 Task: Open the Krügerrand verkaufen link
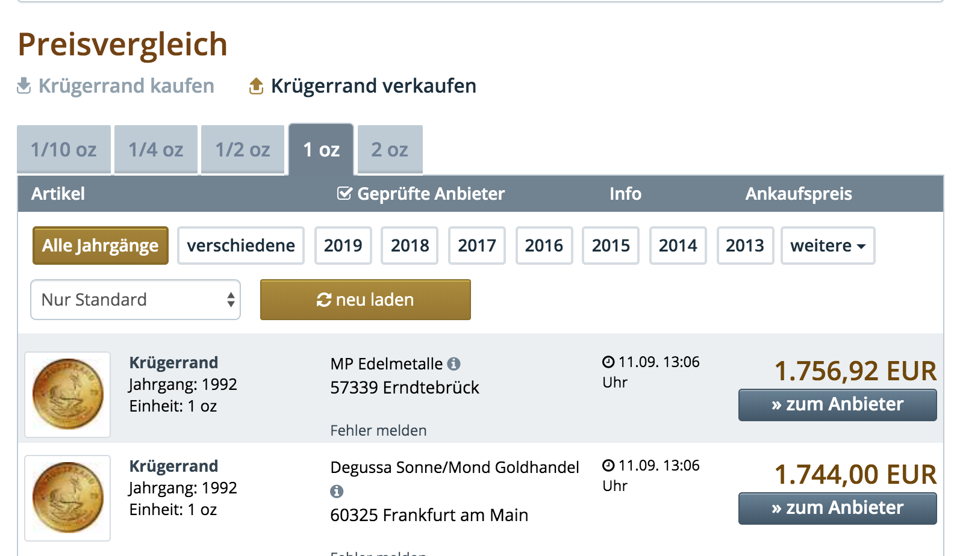[373, 86]
